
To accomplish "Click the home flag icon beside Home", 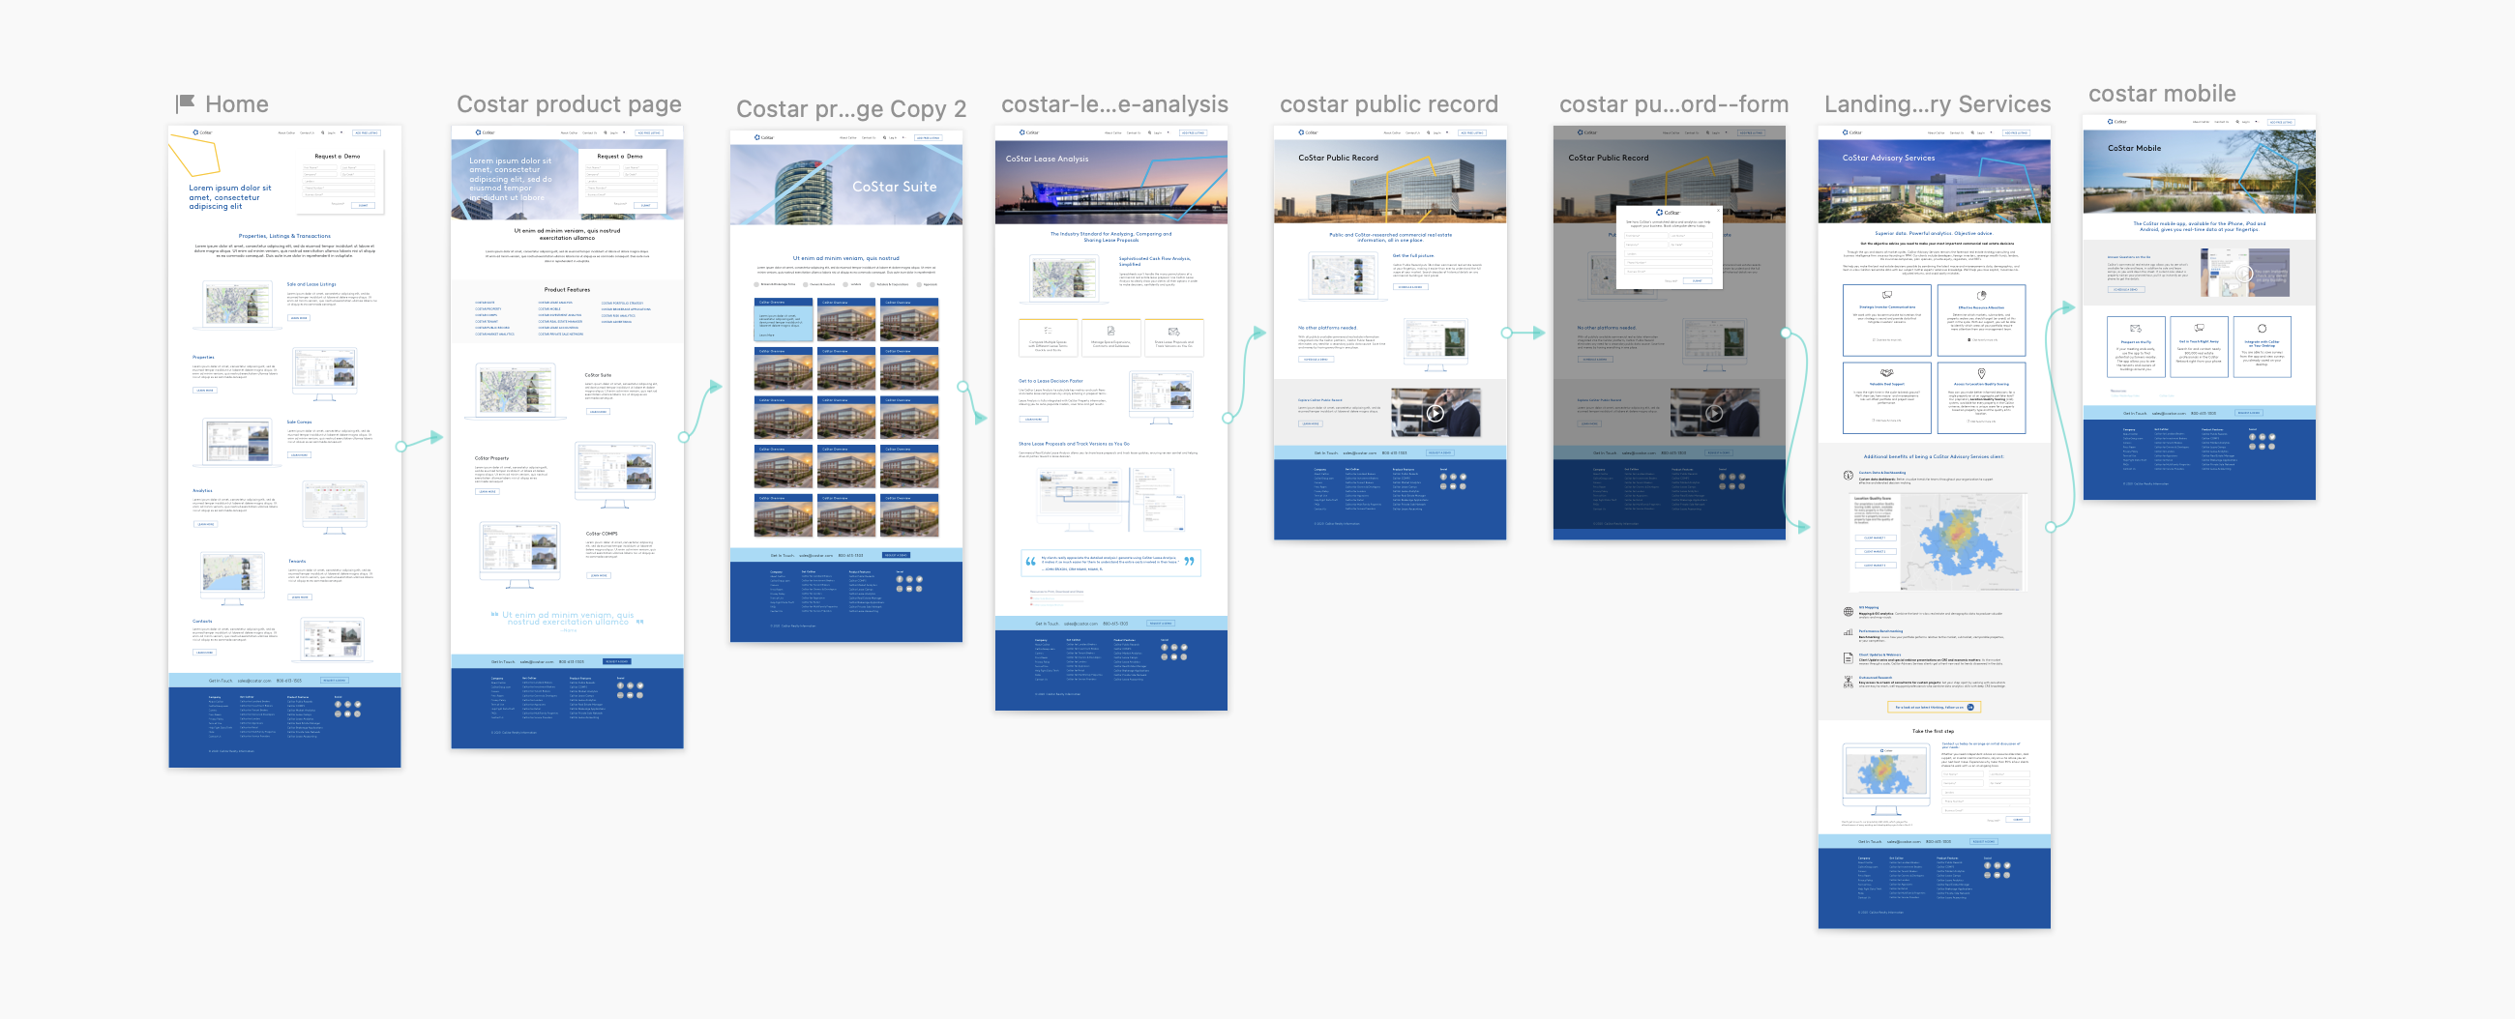I will pos(185,103).
